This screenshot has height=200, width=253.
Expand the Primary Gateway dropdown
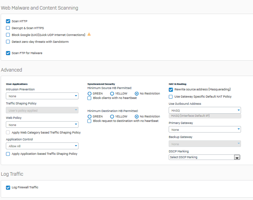[205, 129]
